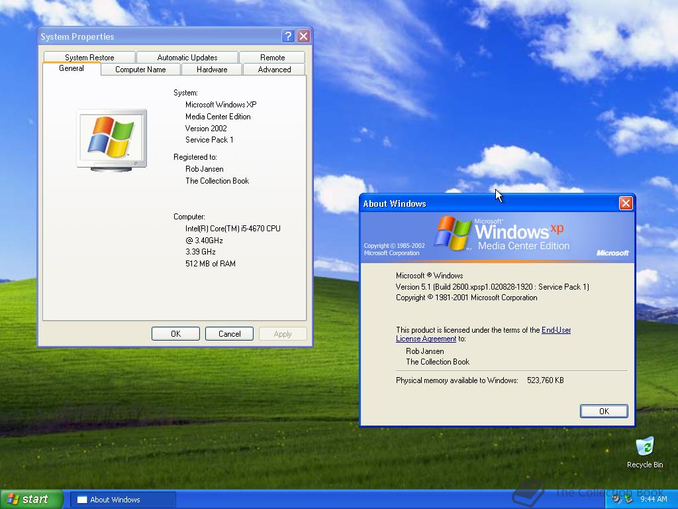
Task: Click 'Copyright © 1981-2001 Microsoft Corporation' text
Action: point(467,298)
